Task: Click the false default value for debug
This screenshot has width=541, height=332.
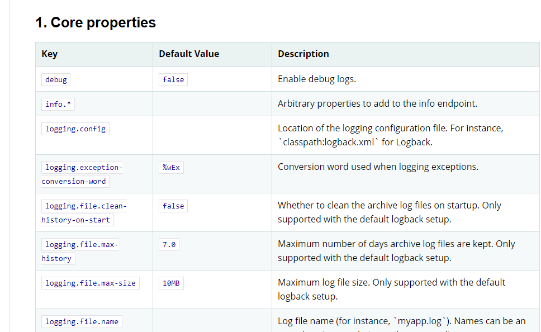Action: [173, 80]
